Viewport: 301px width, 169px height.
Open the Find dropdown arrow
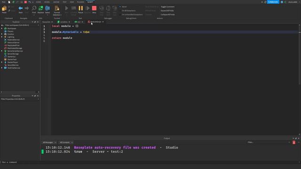[x=34, y=15]
